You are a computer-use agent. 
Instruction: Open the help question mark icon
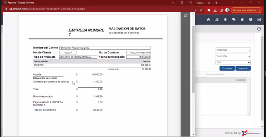click(x=250, y=20)
